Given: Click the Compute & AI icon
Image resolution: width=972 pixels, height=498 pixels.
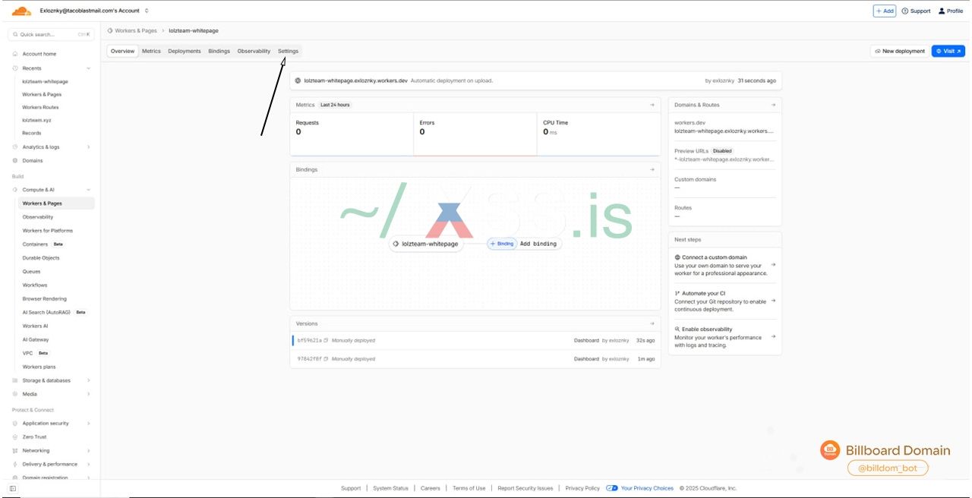Looking at the screenshot, I should click(x=15, y=190).
